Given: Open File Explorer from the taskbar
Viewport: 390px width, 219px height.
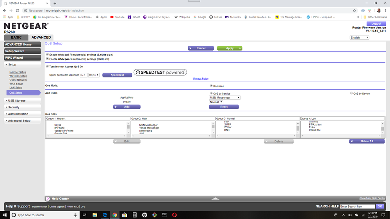Looking at the screenshot, I should click(95, 215).
